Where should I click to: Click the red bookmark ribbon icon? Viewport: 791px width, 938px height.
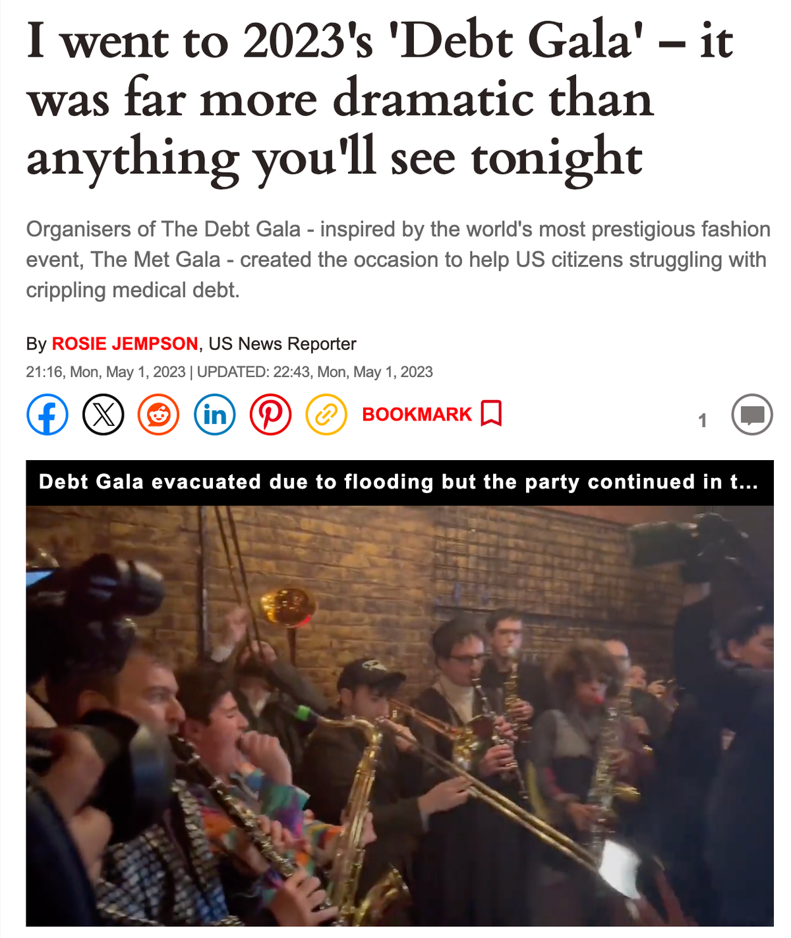click(x=491, y=413)
